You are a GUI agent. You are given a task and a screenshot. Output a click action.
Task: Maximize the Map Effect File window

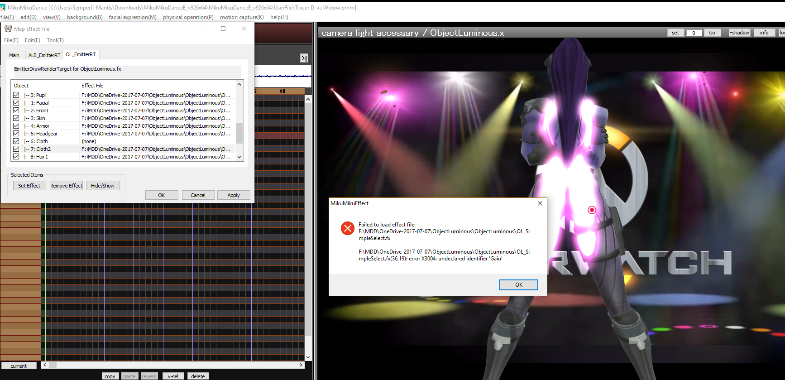[223, 29]
